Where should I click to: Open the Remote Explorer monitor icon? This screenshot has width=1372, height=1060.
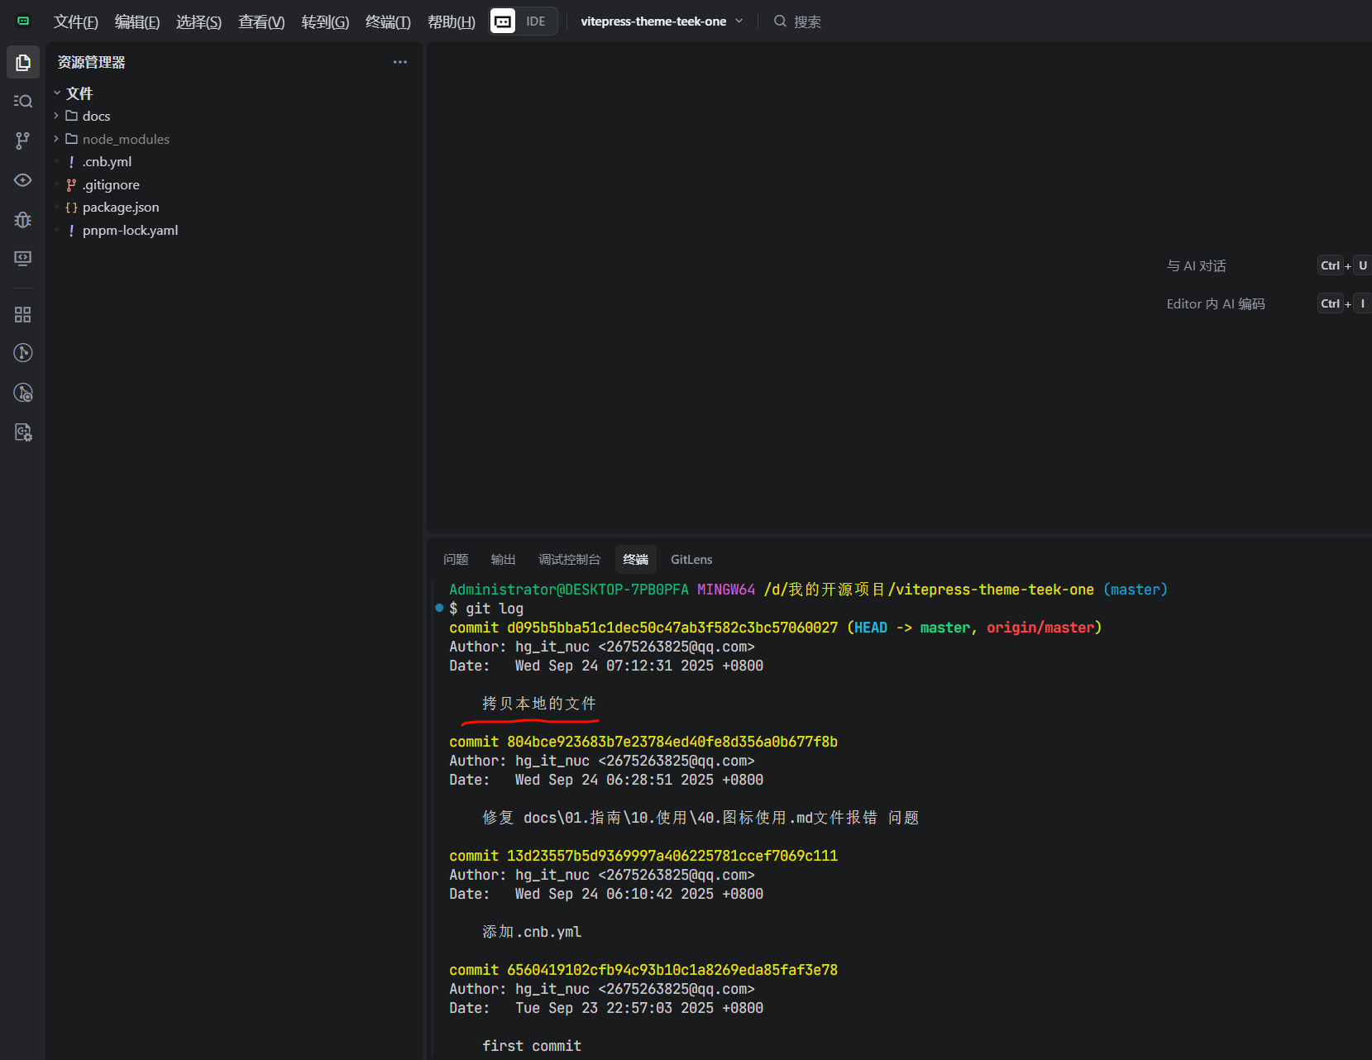(x=23, y=259)
